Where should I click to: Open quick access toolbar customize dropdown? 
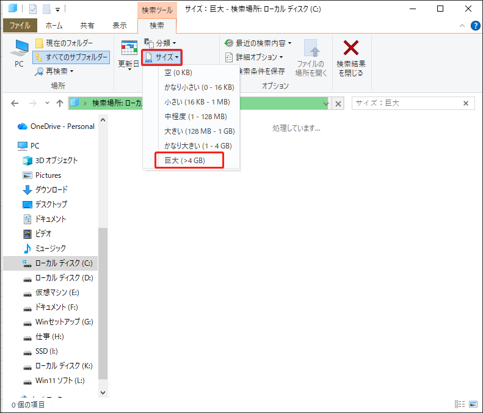point(57,10)
